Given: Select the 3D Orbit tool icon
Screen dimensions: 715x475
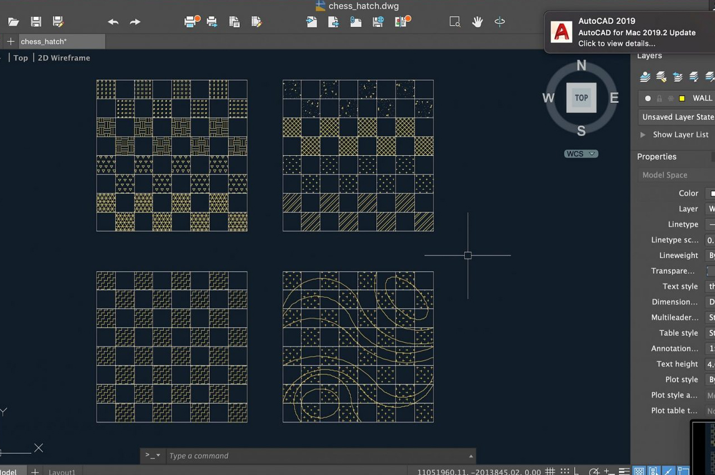Looking at the screenshot, I should [x=500, y=22].
